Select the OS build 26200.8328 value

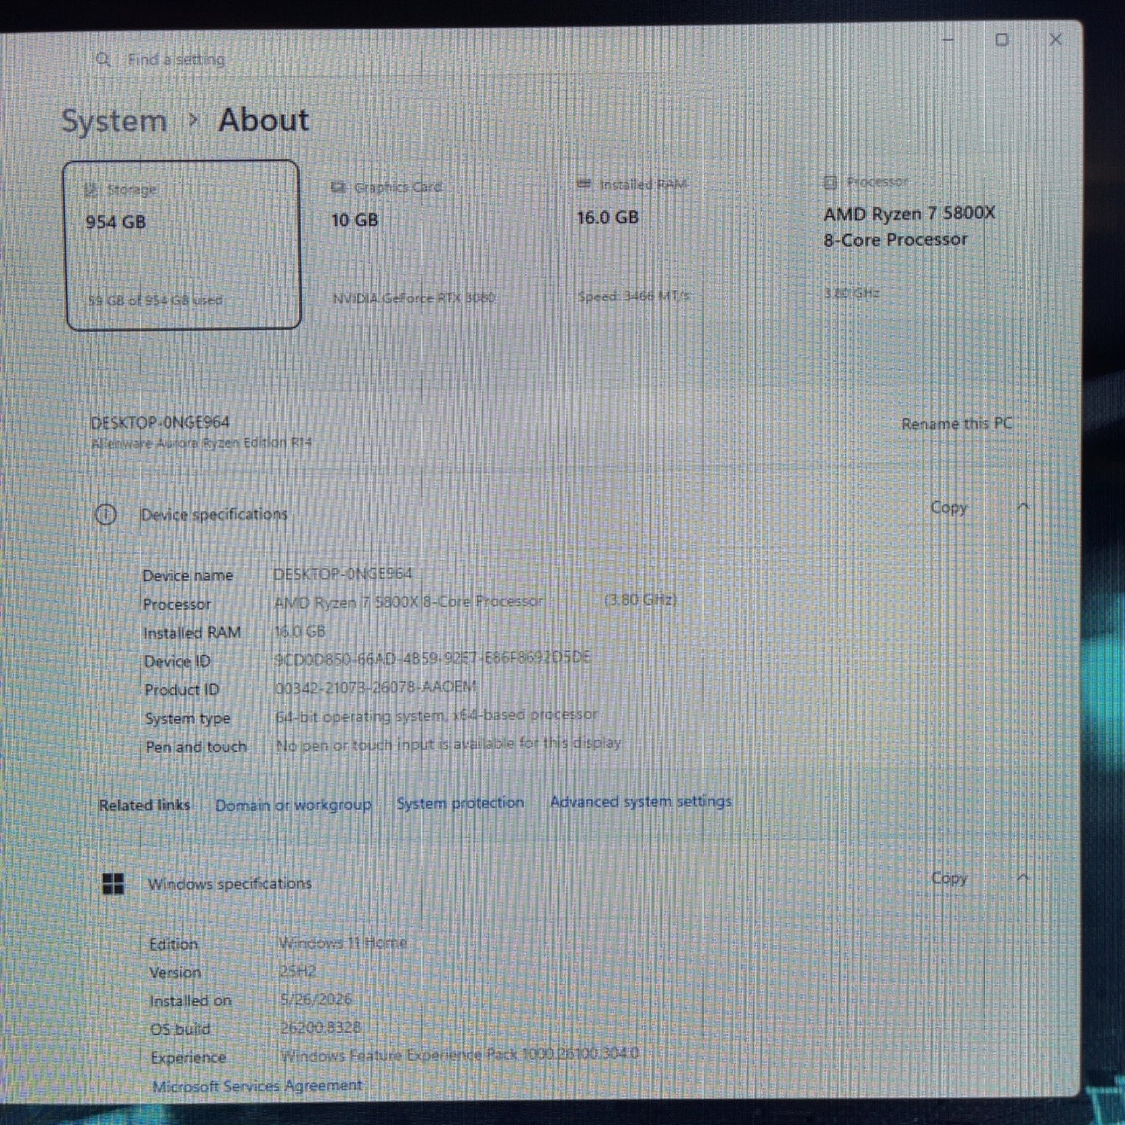point(320,1027)
